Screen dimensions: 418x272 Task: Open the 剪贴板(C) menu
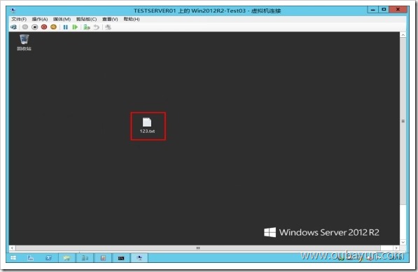(x=86, y=19)
